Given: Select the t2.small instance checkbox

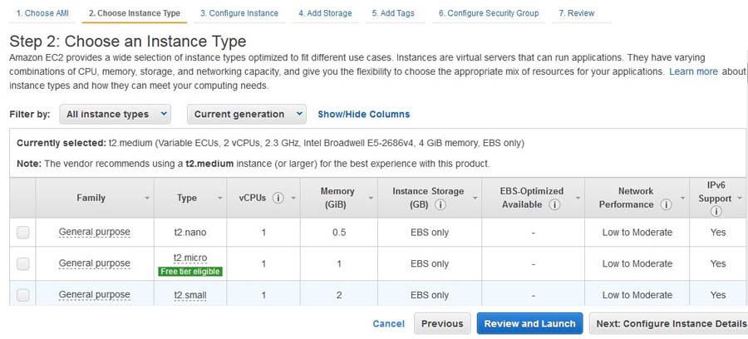Looking at the screenshot, I should point(23,295).
